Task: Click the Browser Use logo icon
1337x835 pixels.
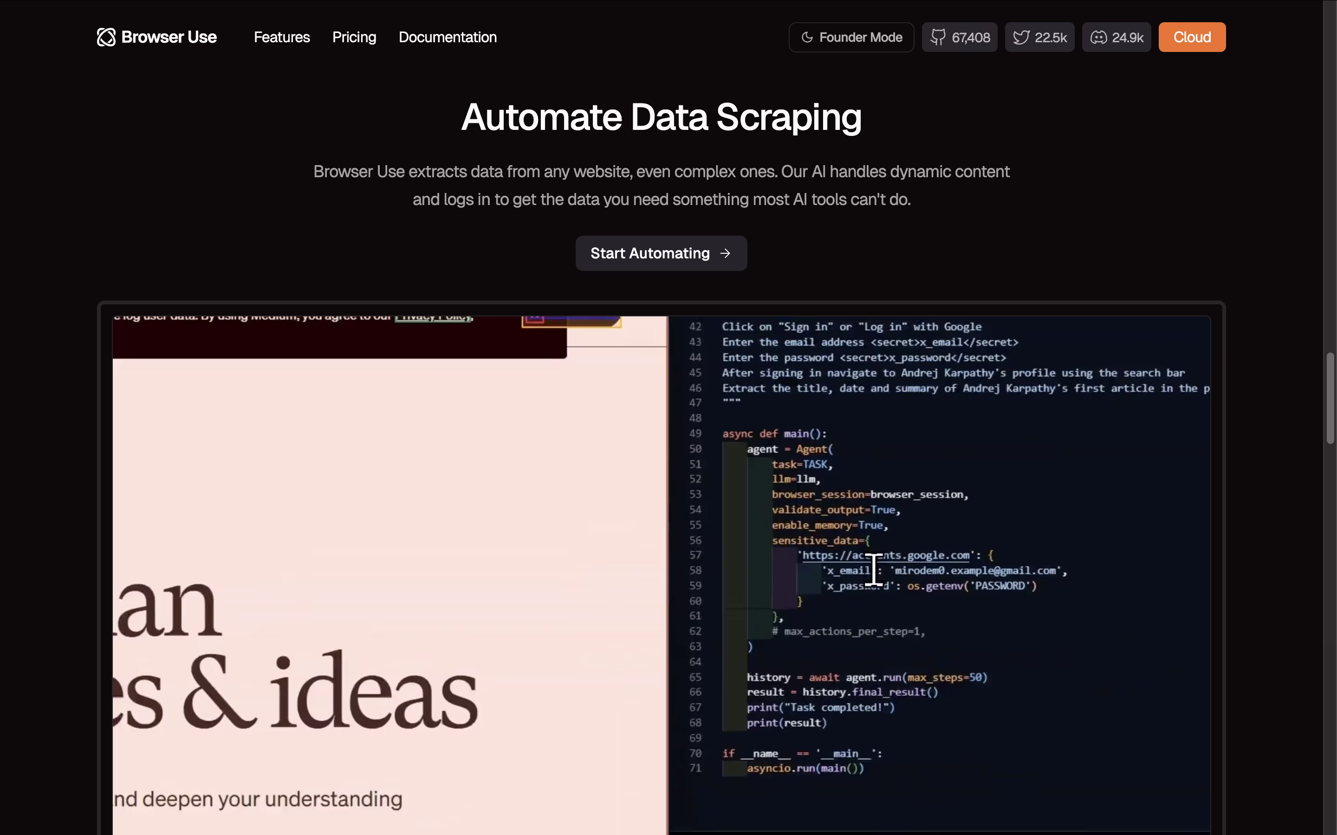Action: point(106,37)
